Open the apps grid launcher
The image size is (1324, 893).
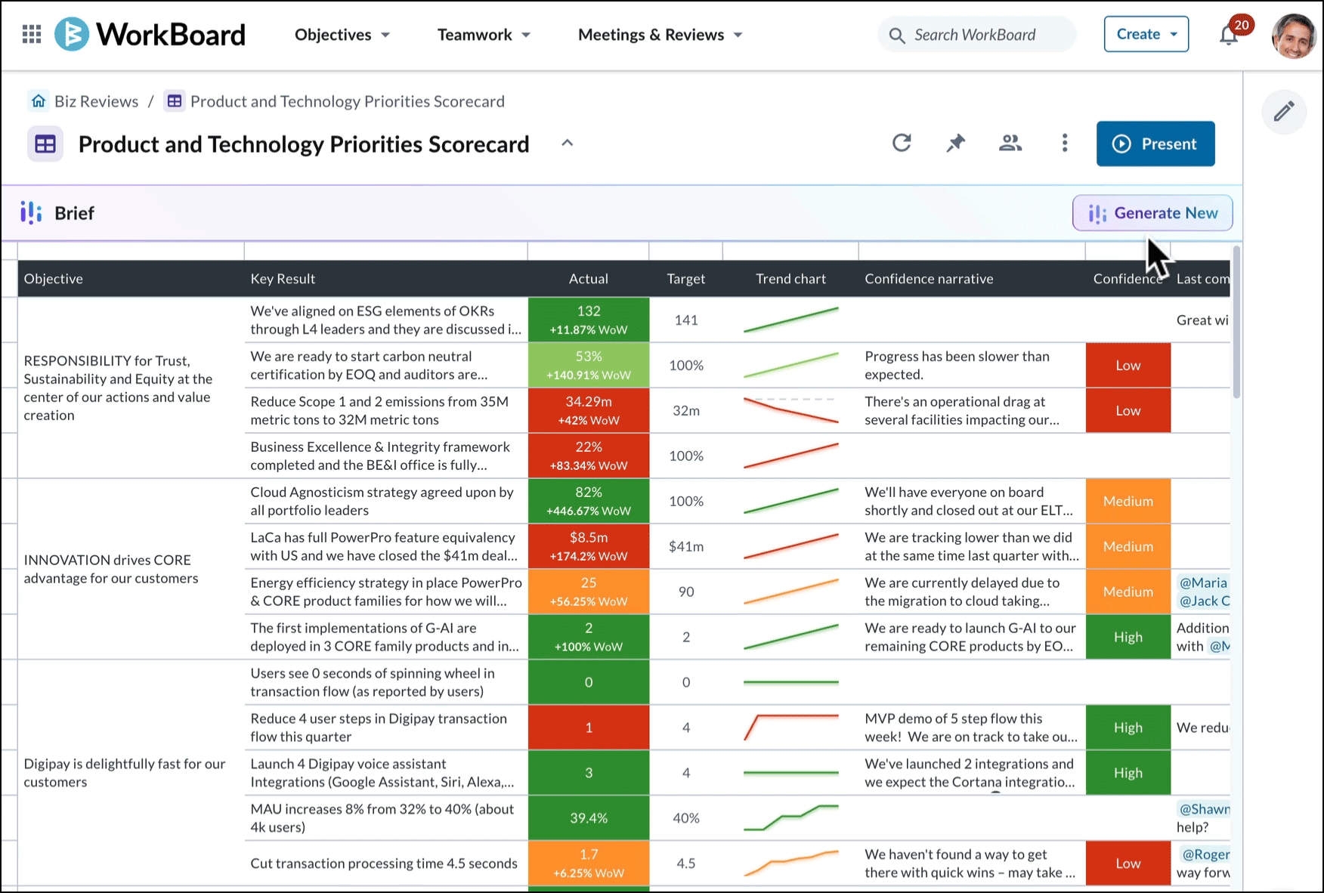tap(32, 34)
